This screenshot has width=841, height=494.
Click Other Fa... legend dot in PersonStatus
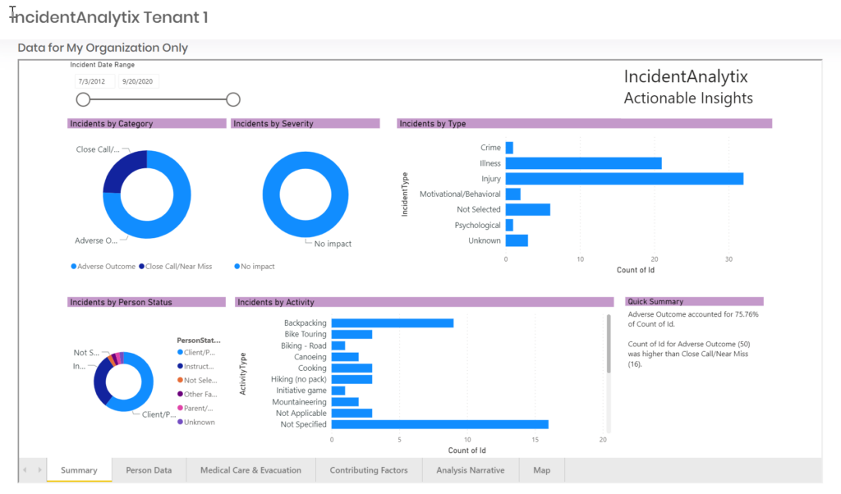tap(180, 394)
